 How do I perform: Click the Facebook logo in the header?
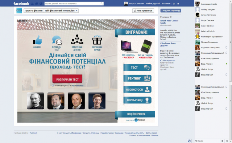point(21,3)
